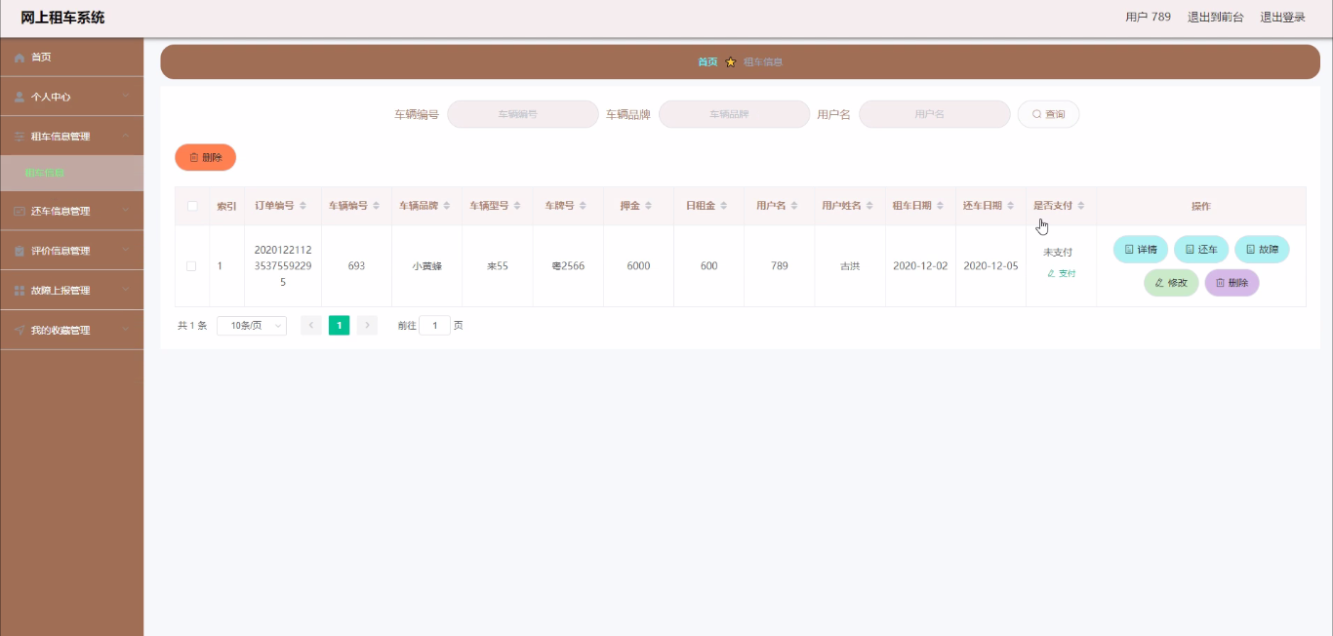
Task: Sort by 押金 using its sort arrows
Action: point(649,206)
